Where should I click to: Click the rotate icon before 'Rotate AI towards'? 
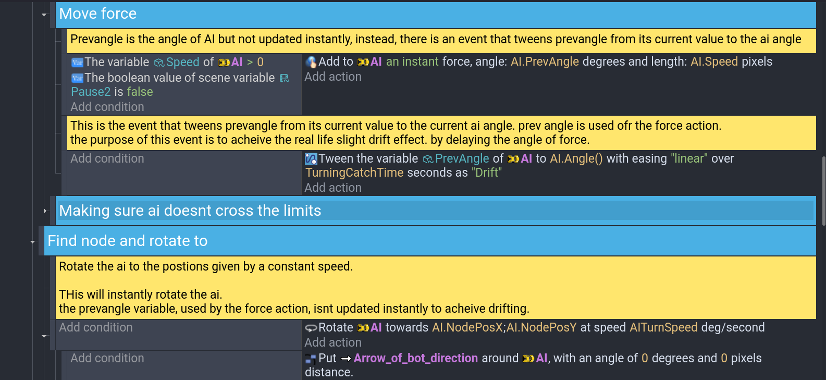(311, 328)
